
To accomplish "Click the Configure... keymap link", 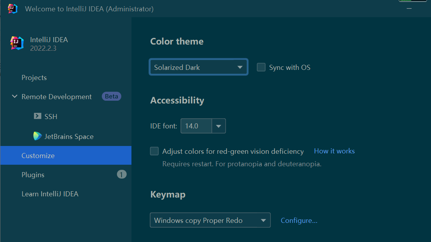I will 299,220.
